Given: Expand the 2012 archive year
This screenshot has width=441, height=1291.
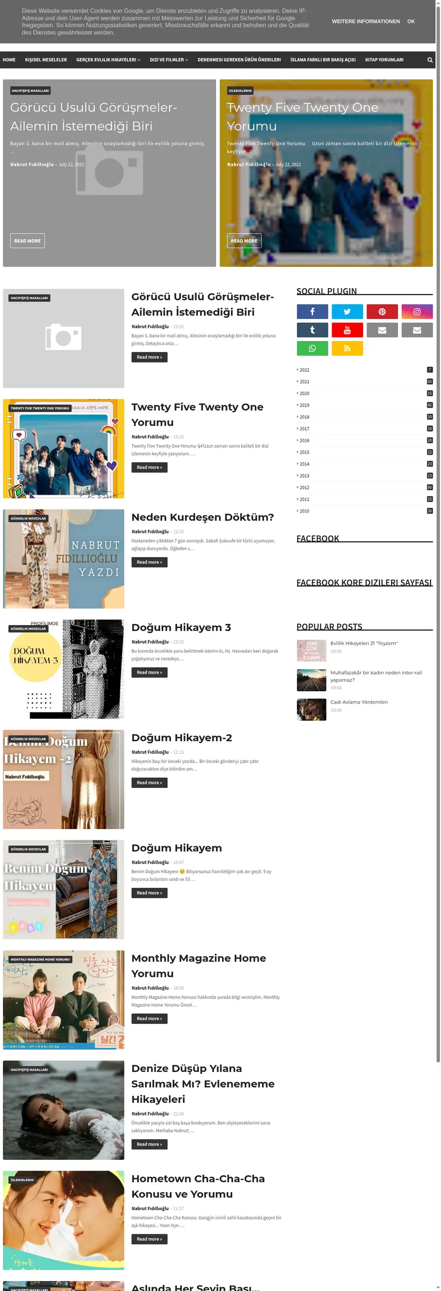Looking at the screenshot, I should (x=304, y=487).
